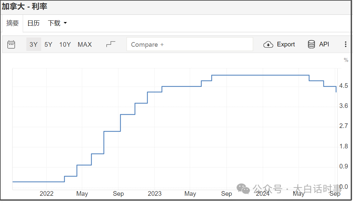
Task: Open the three-dot more options menu
Action: pos(345,44)
